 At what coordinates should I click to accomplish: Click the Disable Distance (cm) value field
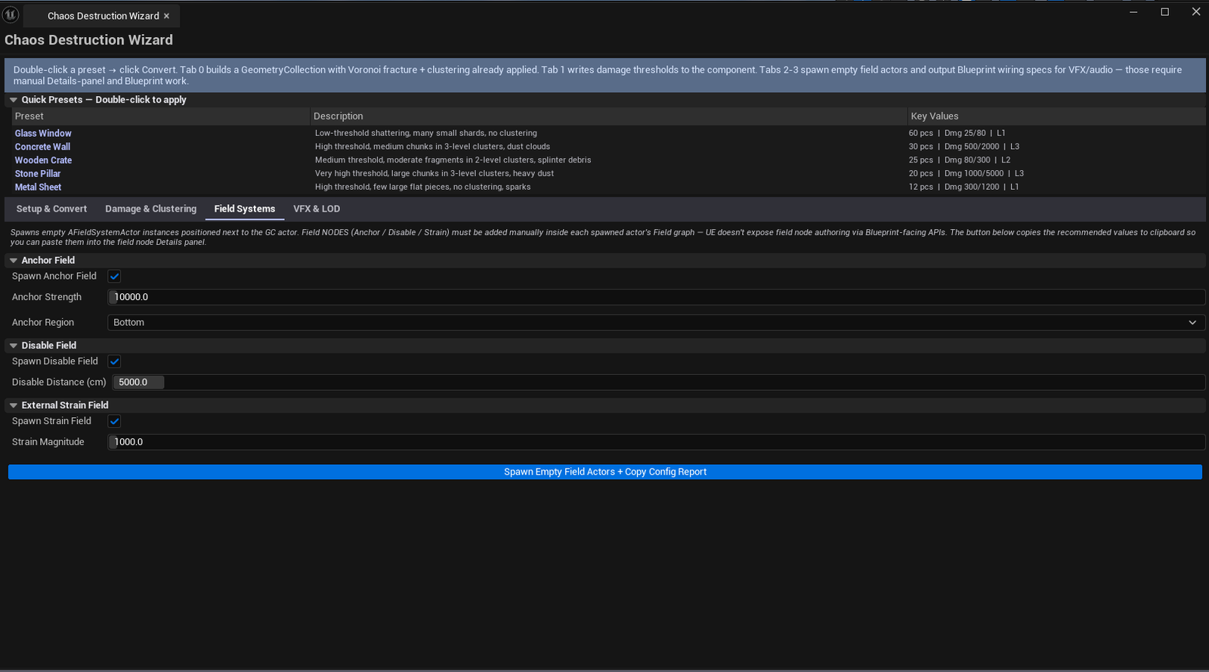pyautogui.click(x=658, y=382)
